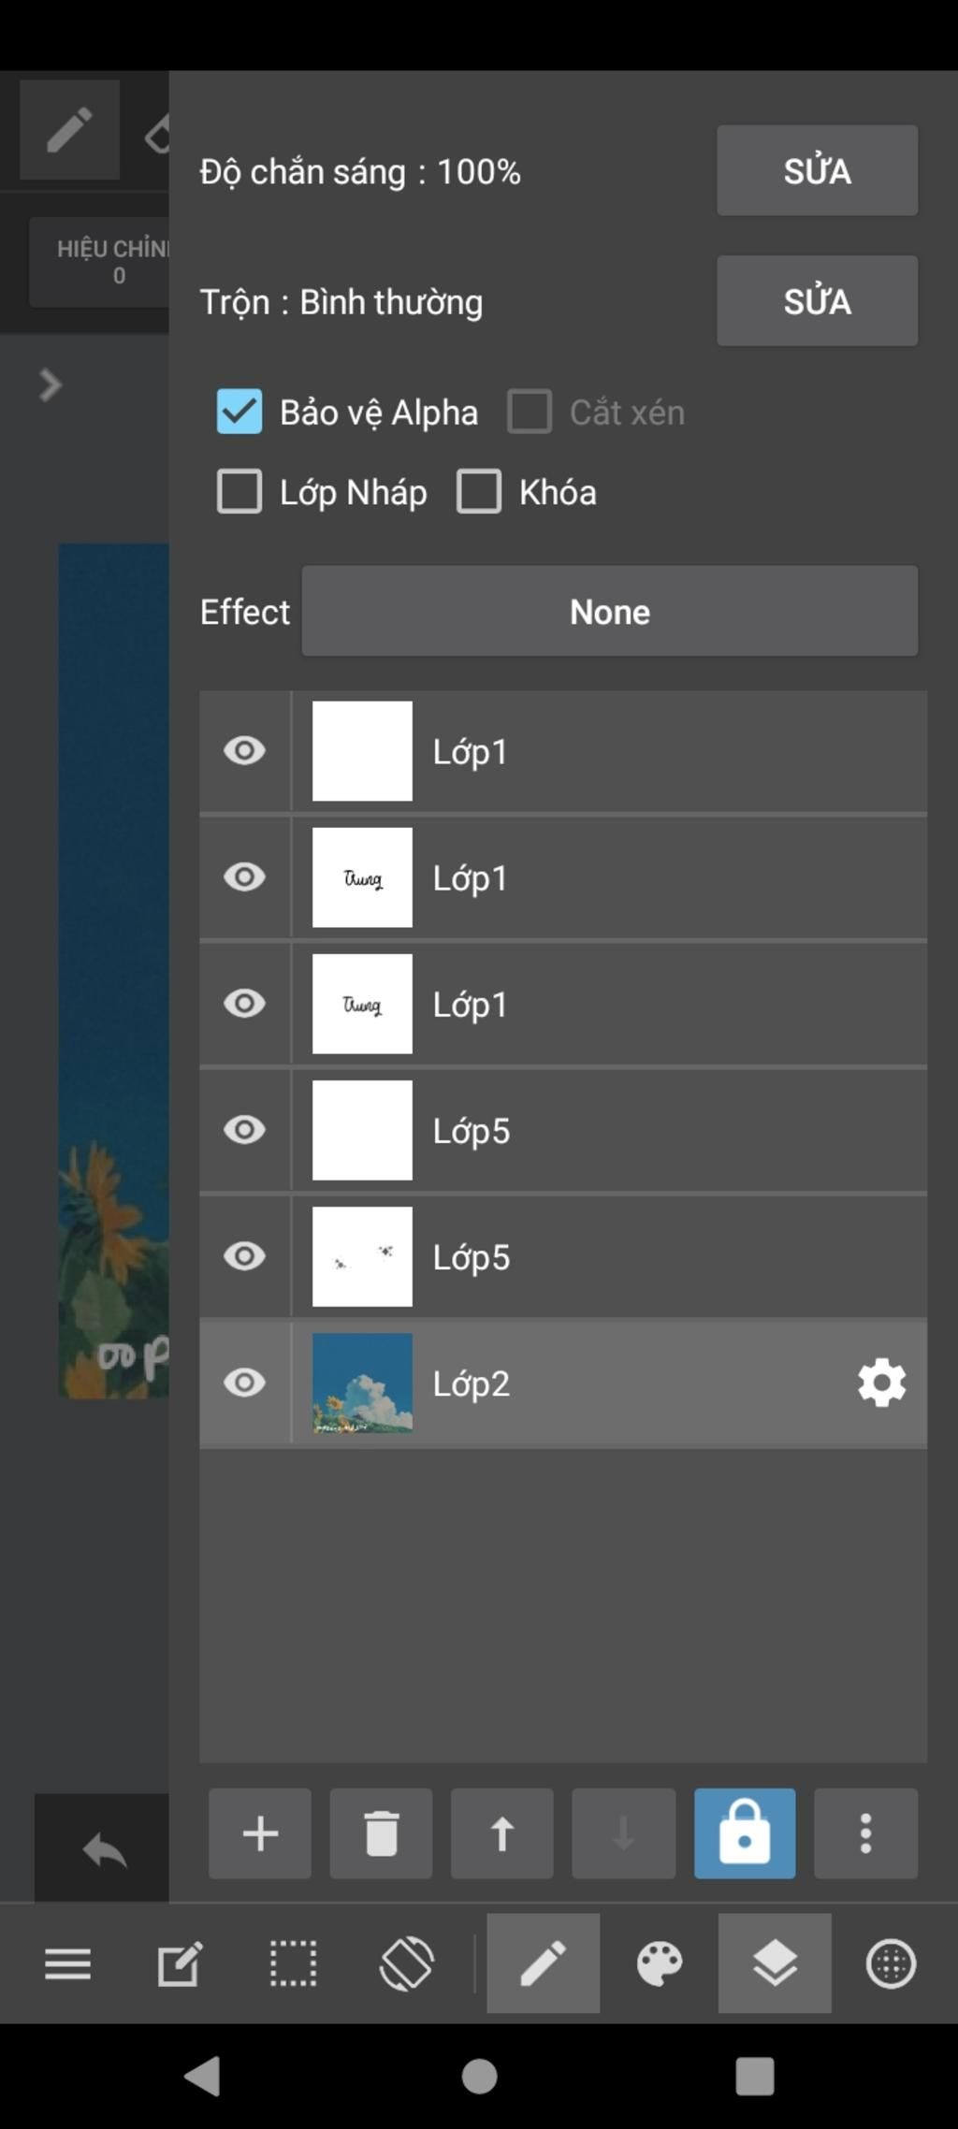Open the color palette icon

click(660, 1962)
